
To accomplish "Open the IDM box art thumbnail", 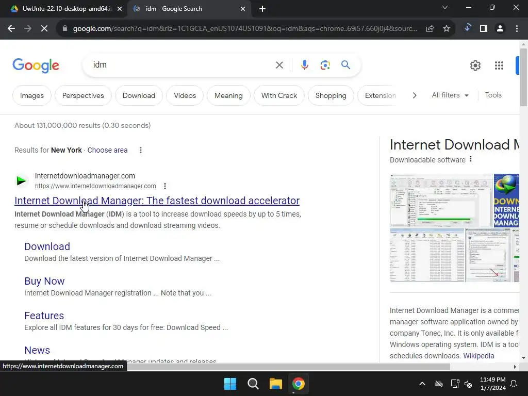I will tap(506, 201).
